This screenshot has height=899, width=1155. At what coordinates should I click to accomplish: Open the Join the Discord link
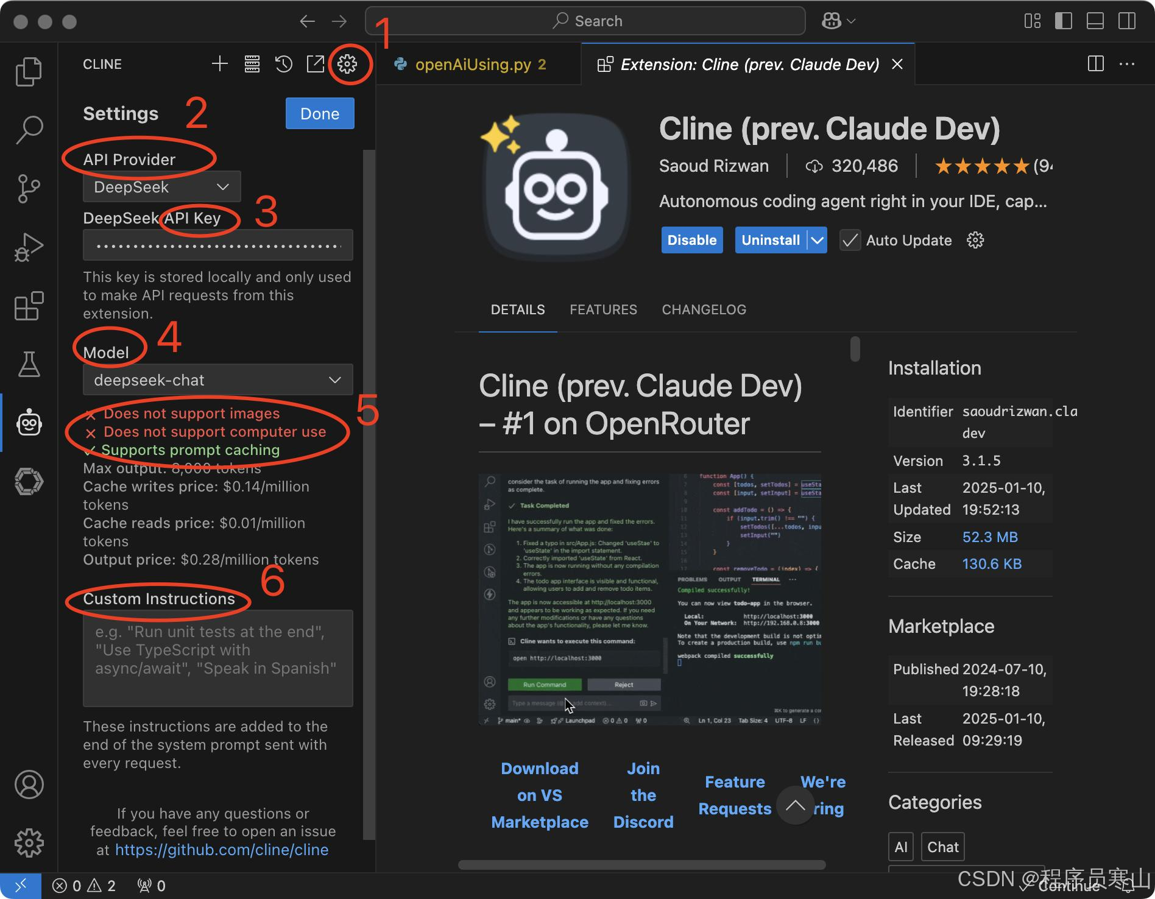[643, 795]
